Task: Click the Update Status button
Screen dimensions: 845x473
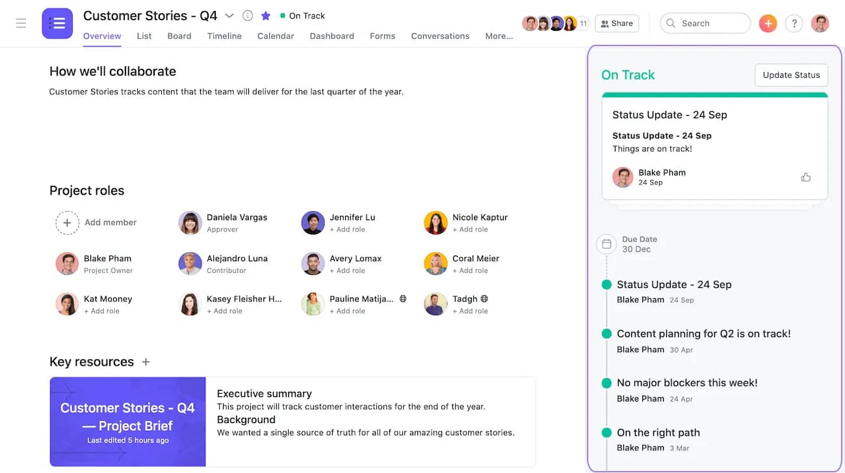Action: (791, 75)
